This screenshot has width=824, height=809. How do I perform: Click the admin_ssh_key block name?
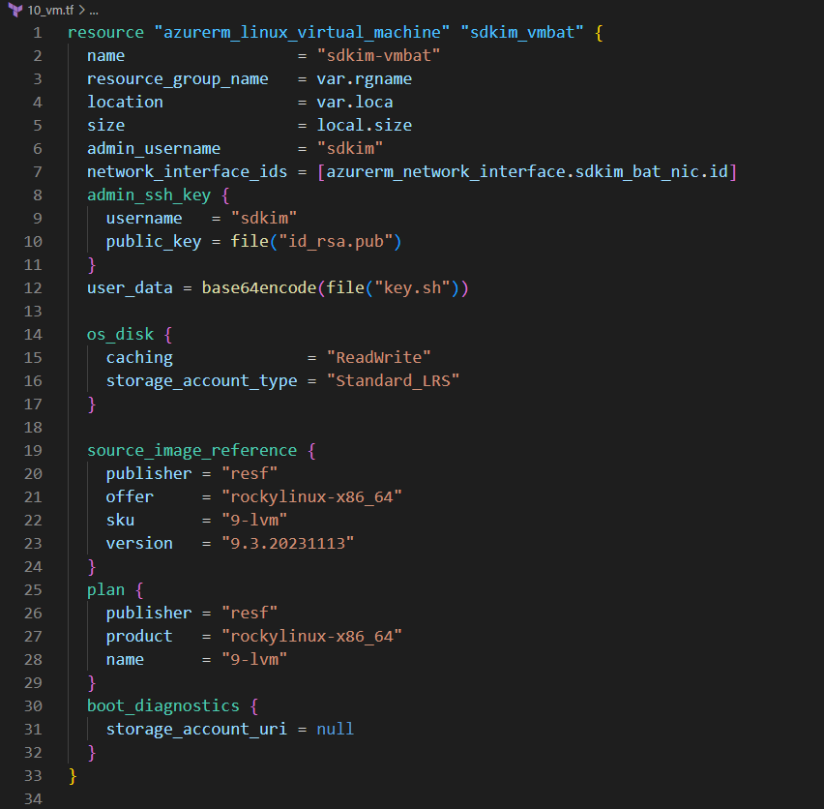[149, 195]
